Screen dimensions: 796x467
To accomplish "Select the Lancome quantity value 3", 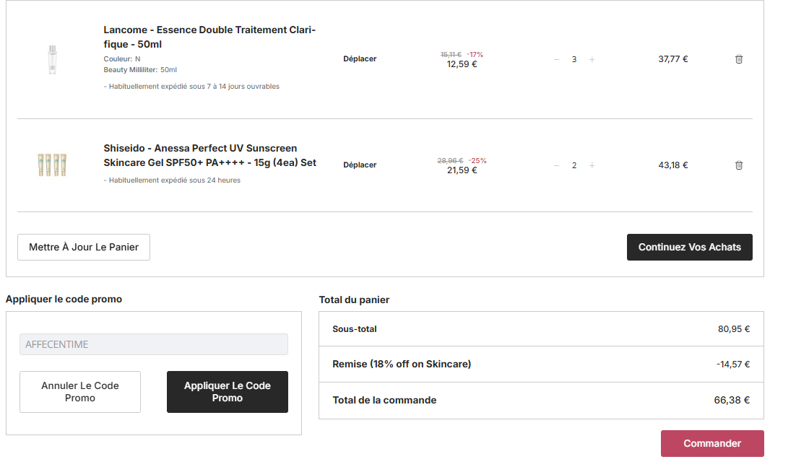I will click(x=574, y=59).
